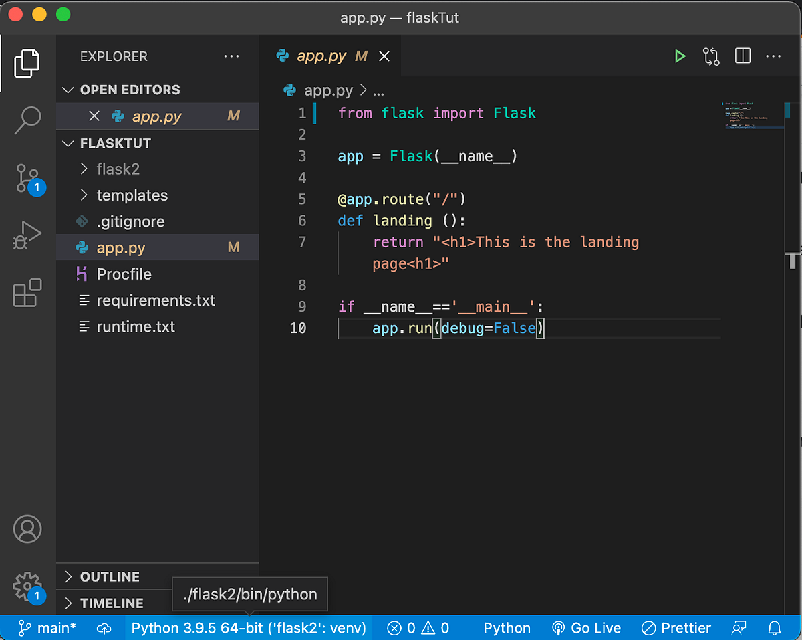Open Explorer's more actions menu
The height and width of the screenshot is (640, 802).
pyautogui.click(x=231, y=56)
